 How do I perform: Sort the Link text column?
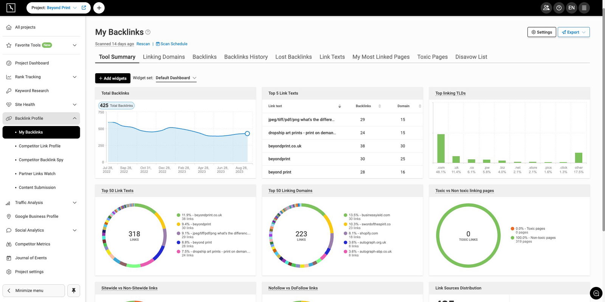click(x=340, y=106)
